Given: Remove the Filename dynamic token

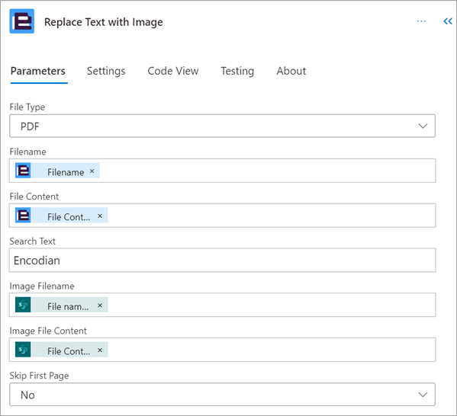Looking at the screenshot, I should pos(92,171).
